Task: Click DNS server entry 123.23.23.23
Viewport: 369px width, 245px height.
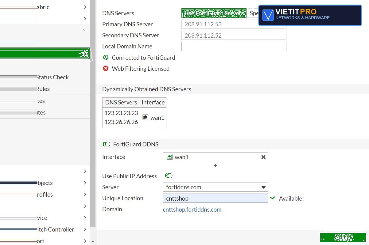Action: pos(121,113)
